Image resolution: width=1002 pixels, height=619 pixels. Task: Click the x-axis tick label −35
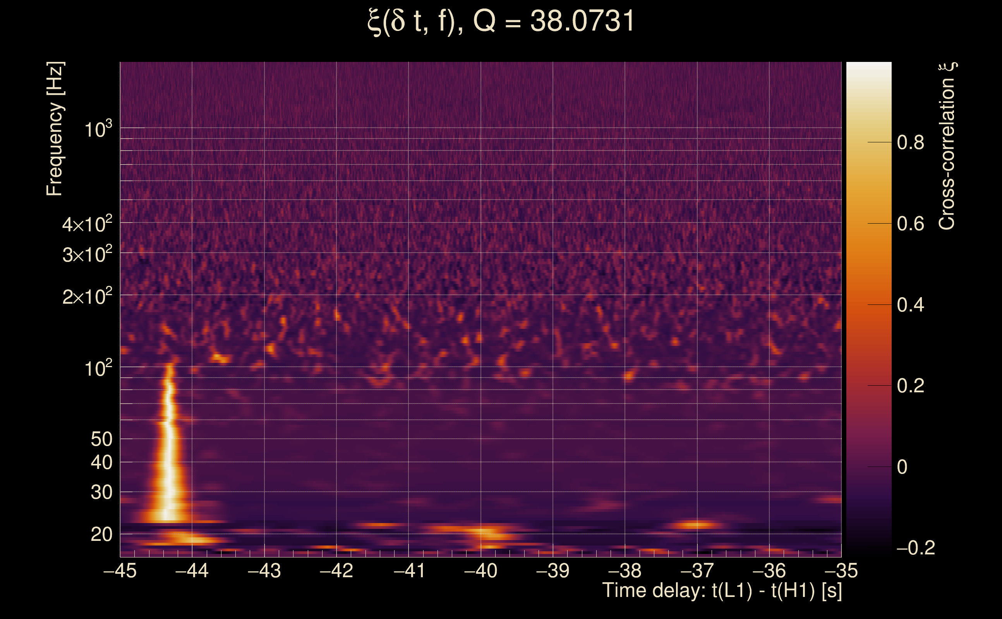point(841,571)
